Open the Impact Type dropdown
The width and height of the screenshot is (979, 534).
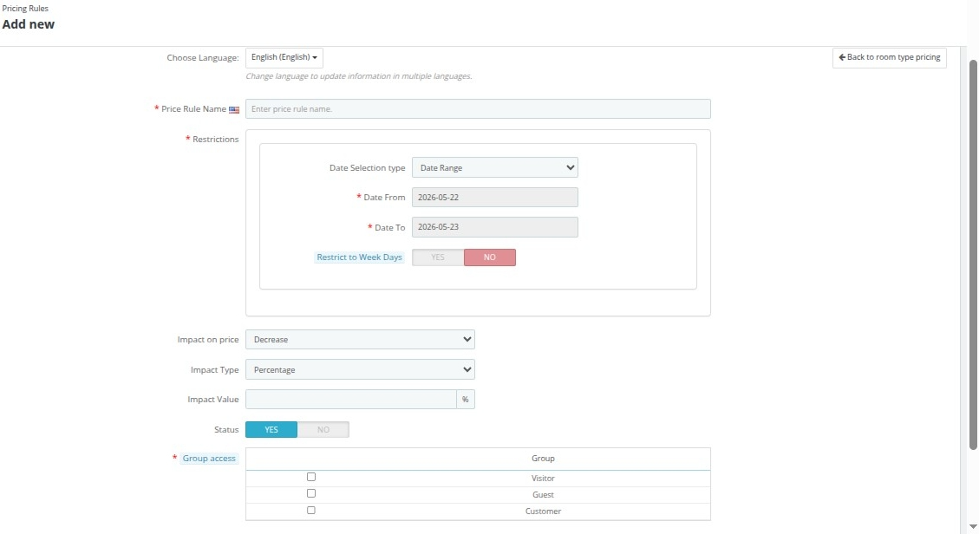[360, 369]
